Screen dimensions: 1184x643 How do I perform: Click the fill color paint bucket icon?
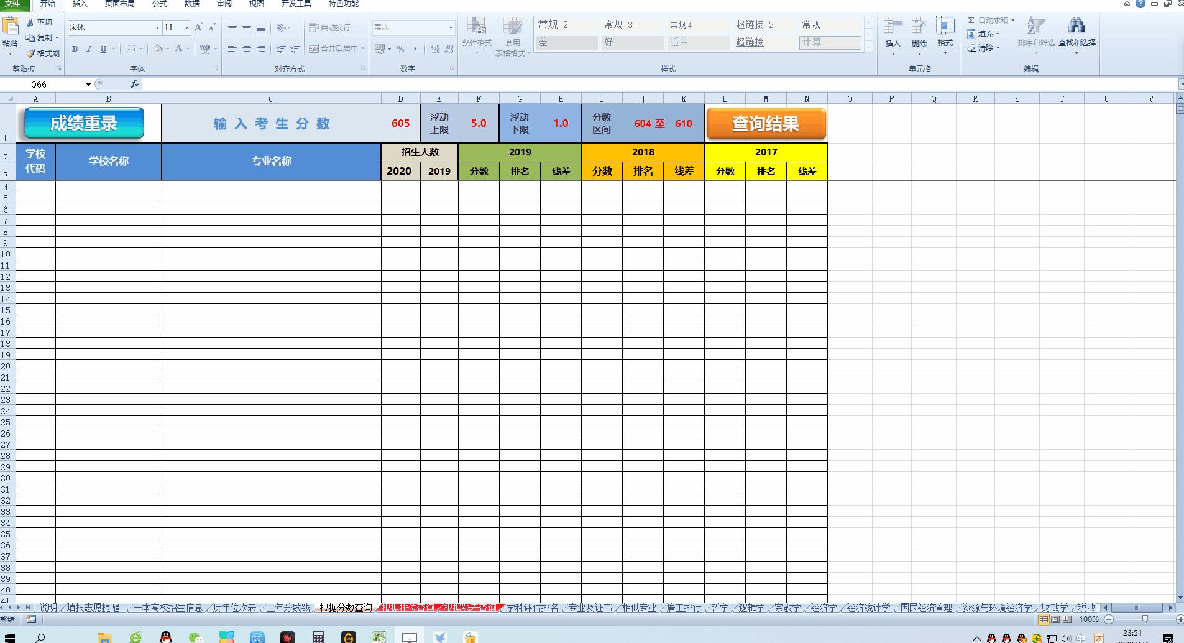coord(158,49)
